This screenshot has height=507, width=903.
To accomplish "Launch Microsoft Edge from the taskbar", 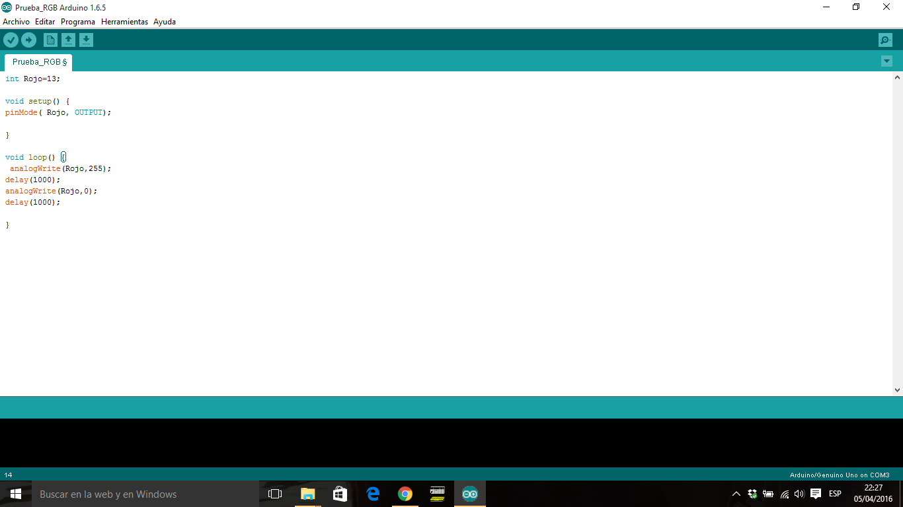I will [372, 494].
